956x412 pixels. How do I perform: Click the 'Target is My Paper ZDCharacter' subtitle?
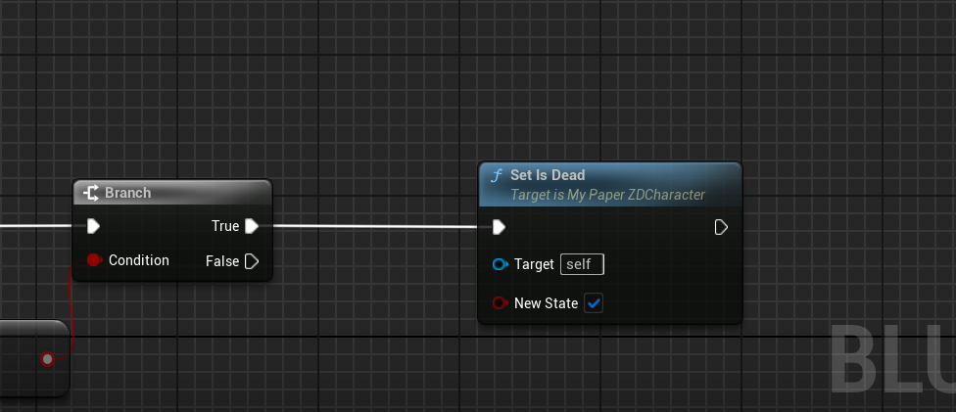607,195
